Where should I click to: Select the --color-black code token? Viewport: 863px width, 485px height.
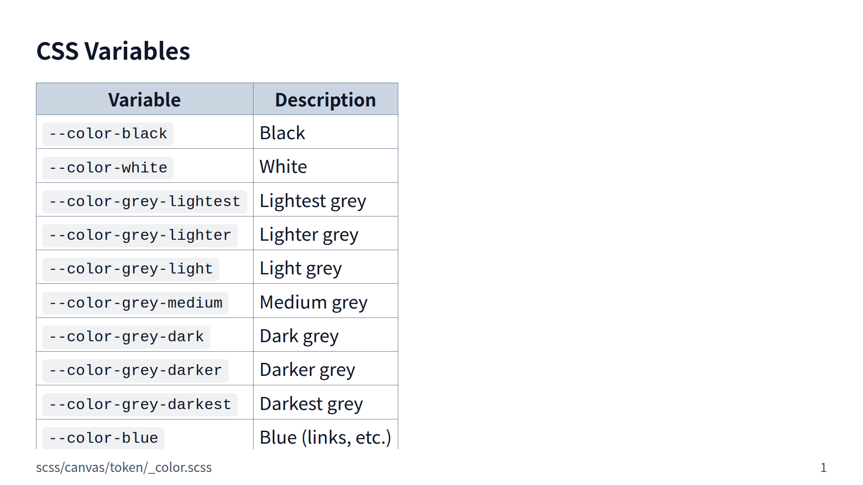coord(108,134)
